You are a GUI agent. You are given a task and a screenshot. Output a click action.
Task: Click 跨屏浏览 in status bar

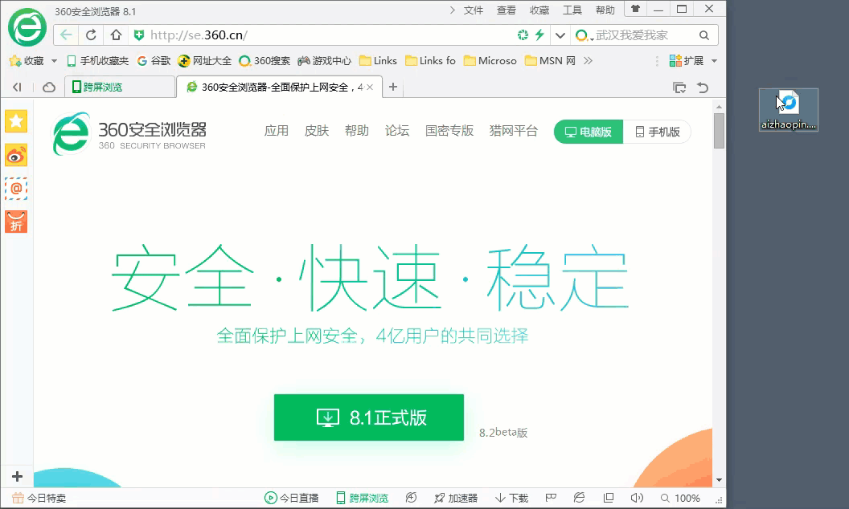[x=363, y=499]
